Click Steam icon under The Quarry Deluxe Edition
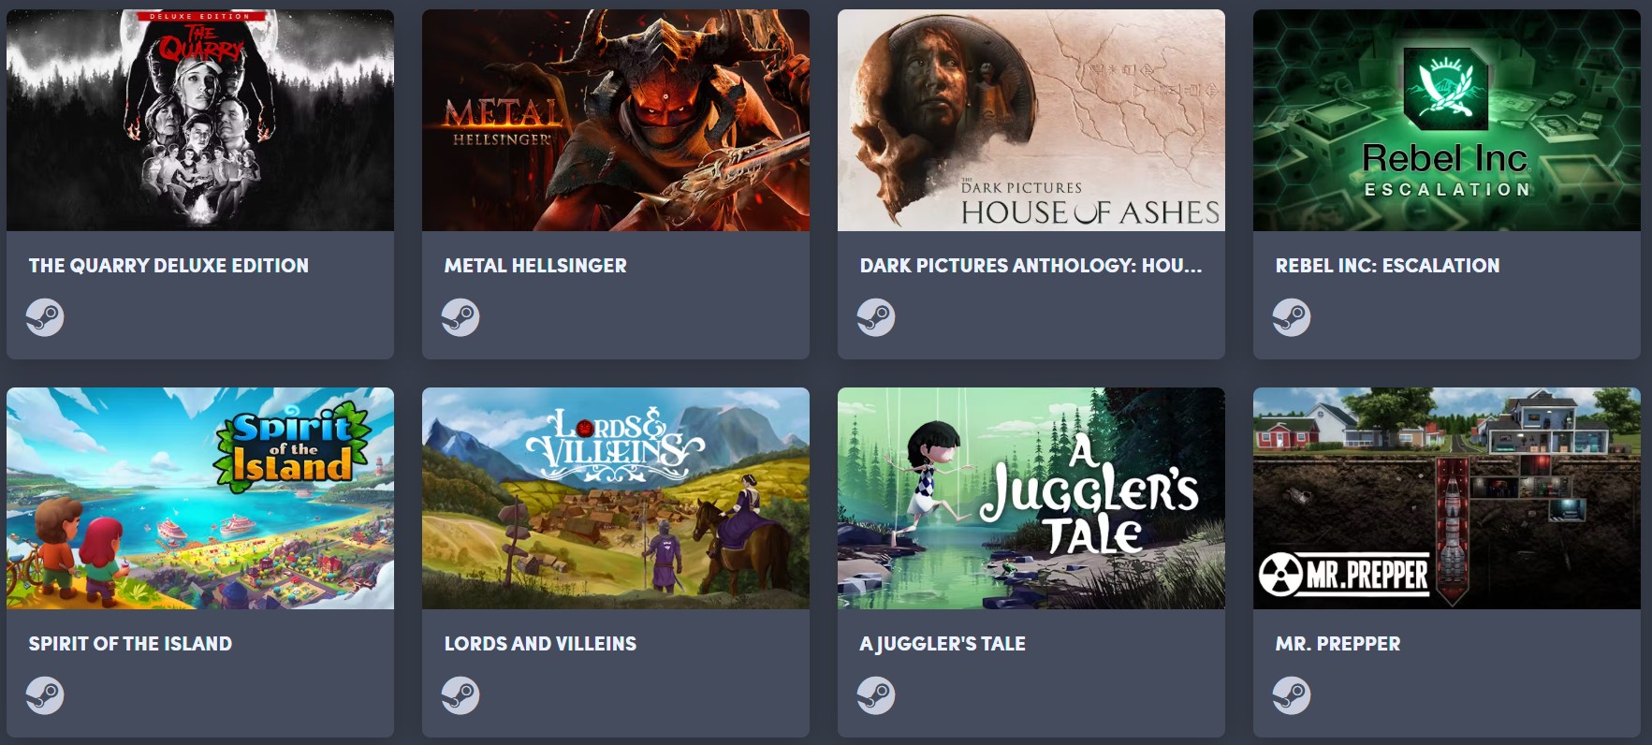 (x=45, y=317)
